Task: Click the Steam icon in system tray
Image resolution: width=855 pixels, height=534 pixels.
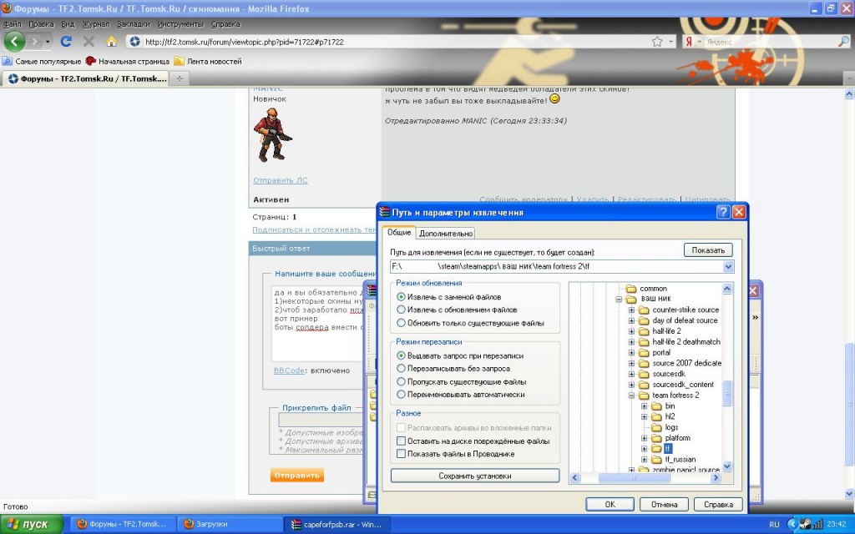Action: (x=806, y=524)
